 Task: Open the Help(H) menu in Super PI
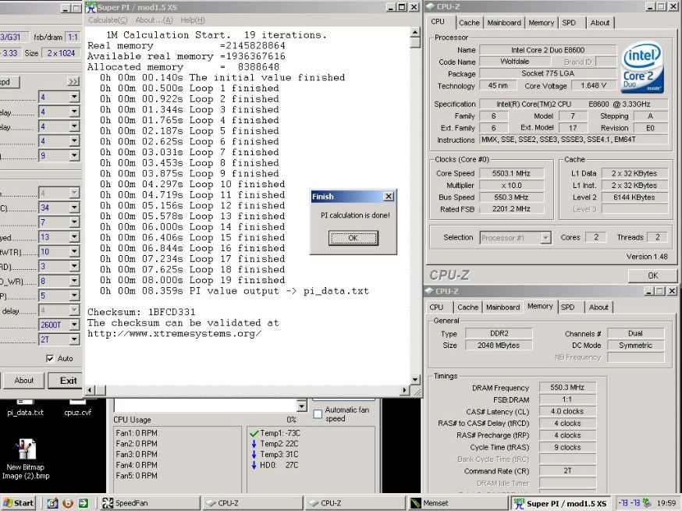click(193, 20)
